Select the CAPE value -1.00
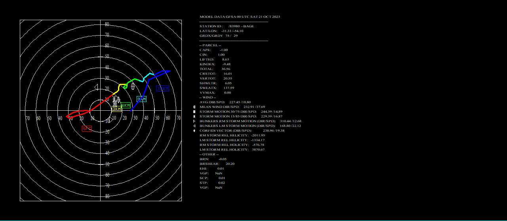The width and height of the screenshot is (507, 221). pyautogui.click(x=224, y=50)
